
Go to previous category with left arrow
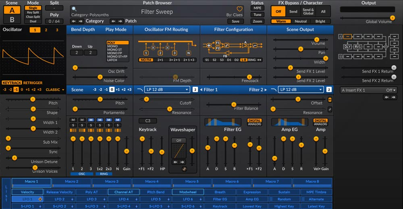74,21
